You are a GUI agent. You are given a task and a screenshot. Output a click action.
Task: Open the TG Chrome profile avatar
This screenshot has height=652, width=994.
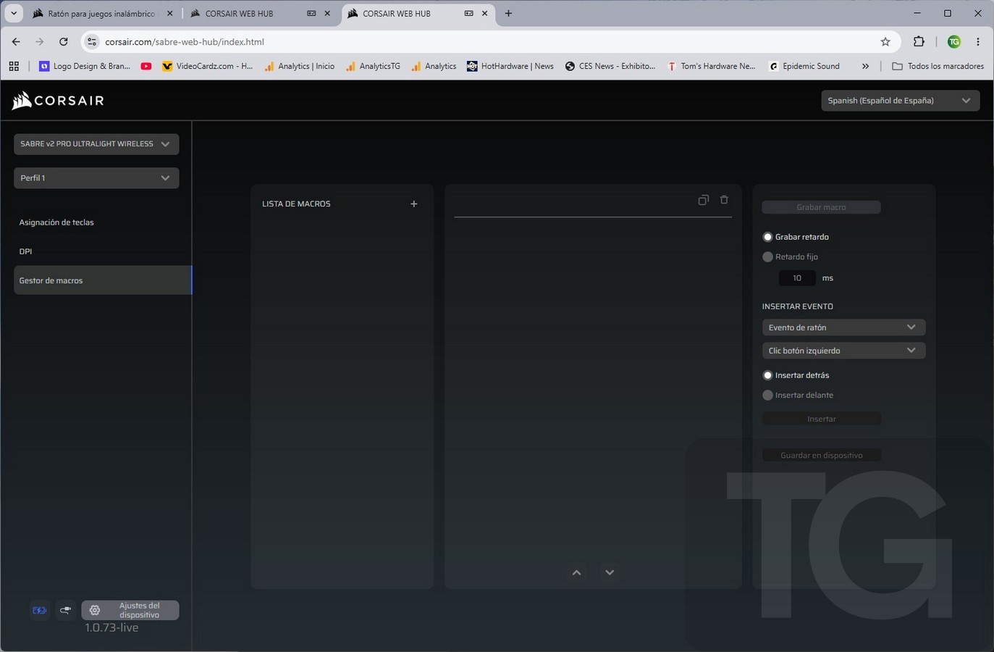pyautogui.click(x=954, y=42)
